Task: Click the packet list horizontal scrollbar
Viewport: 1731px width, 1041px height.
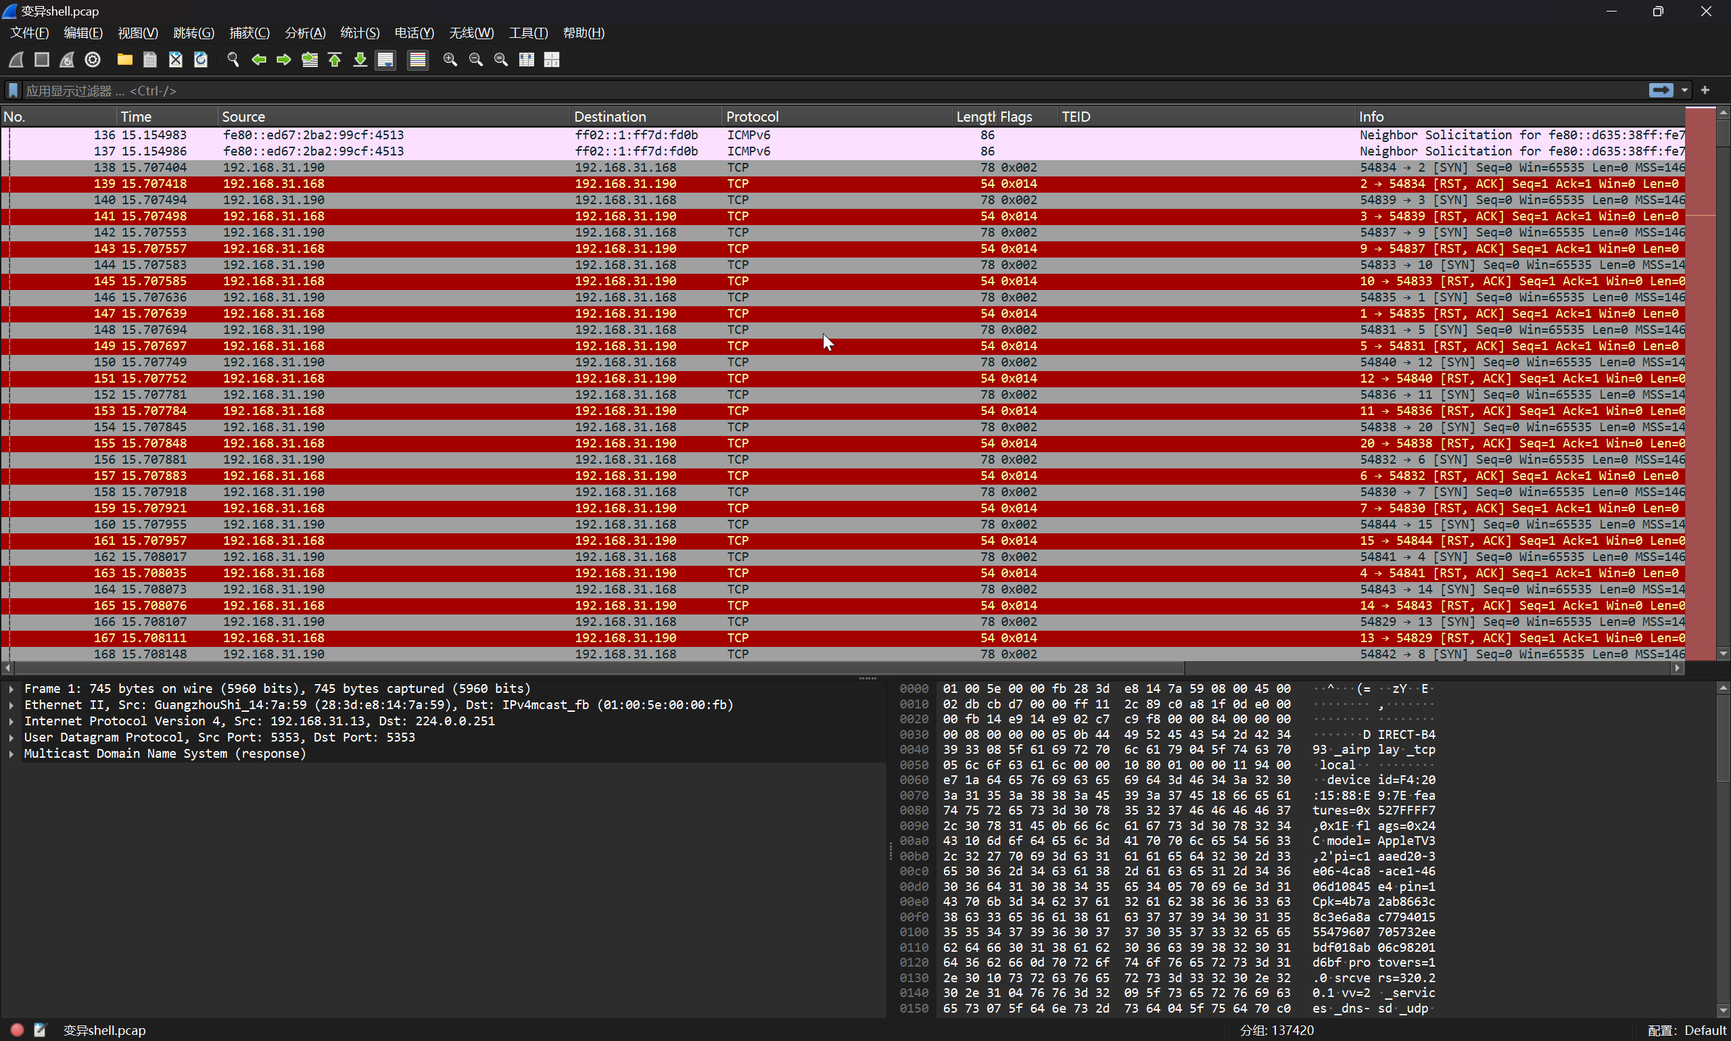Action: [600, 668]
